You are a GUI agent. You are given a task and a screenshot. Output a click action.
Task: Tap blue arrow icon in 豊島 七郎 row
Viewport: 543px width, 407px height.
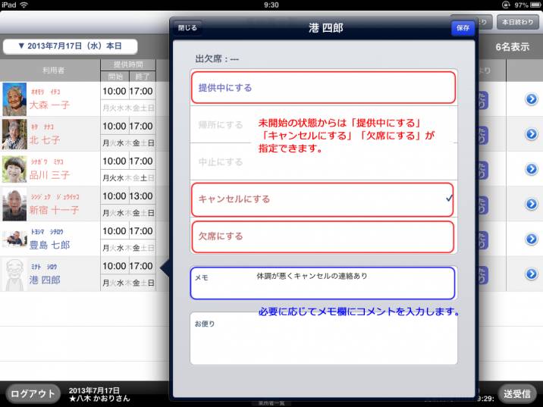(x=532, y=239)
